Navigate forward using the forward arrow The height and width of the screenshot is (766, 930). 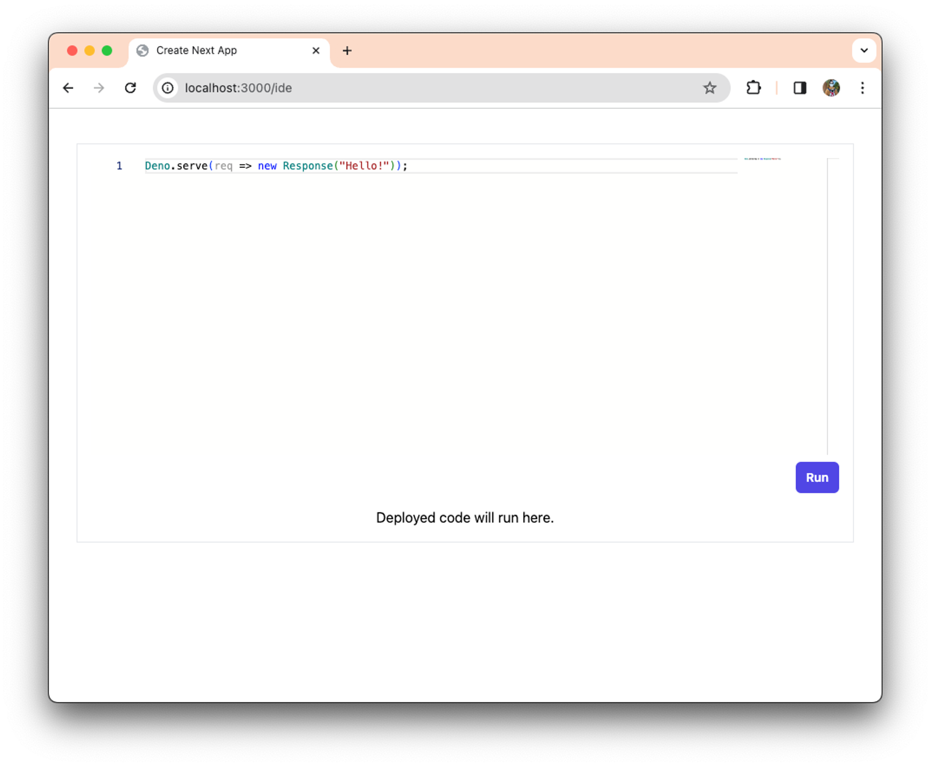pos(99,88)
